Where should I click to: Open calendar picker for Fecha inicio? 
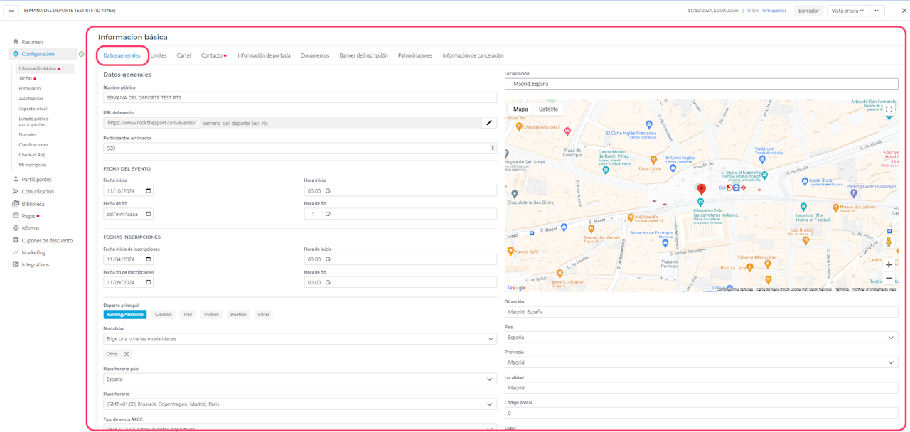[148, 191]
